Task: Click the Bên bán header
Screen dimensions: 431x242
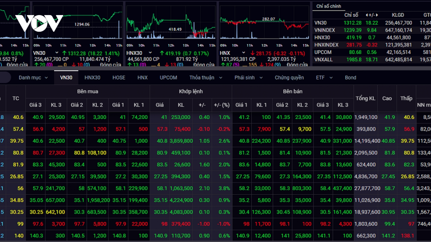Action: (x=293, y=91)
